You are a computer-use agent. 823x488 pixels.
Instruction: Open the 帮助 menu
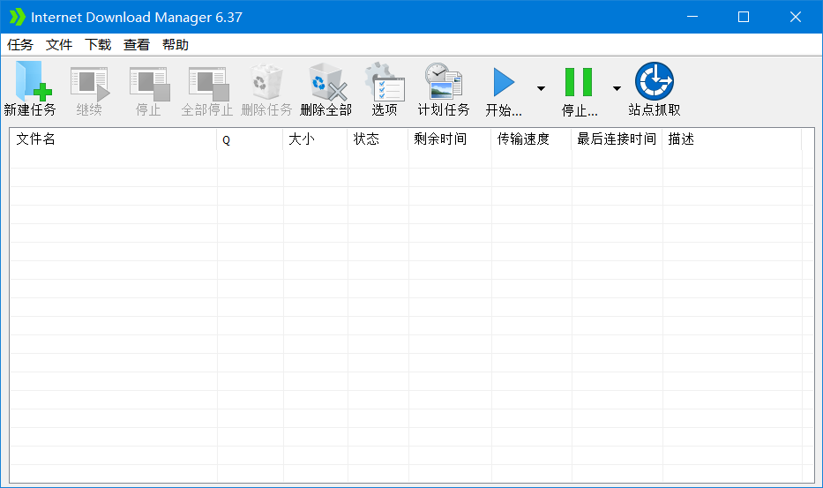click(176, 45)
